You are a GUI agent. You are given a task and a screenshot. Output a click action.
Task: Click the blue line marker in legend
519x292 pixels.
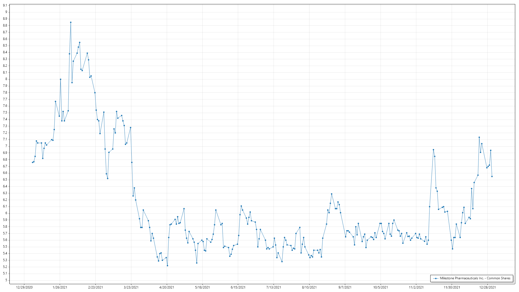click(x=436, y=278)
